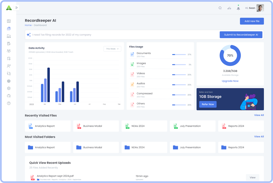Click the Add new file button
Image resolution: width=273 pixels, height=183 pixels.
click(x=252, y=21)
